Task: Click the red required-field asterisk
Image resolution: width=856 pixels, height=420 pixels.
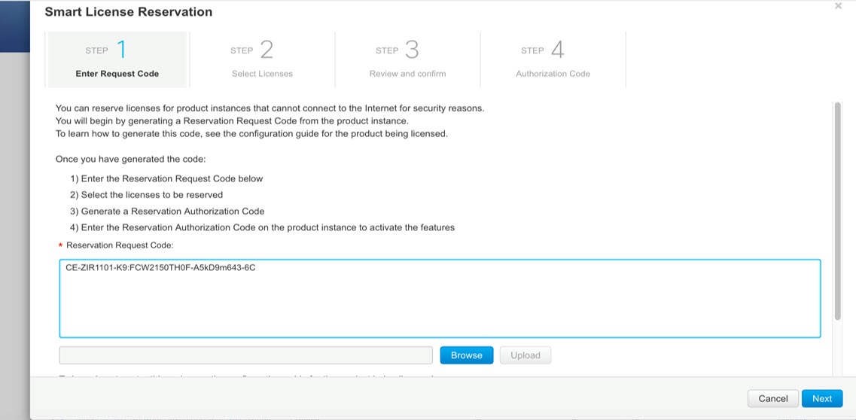Action: [60, 246]
